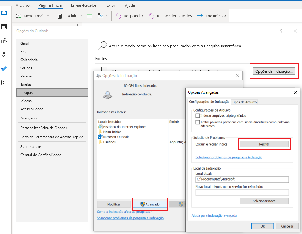Click the Novo local input field
The width and height of the screenshot is (302, 234).
coord(242,192)
